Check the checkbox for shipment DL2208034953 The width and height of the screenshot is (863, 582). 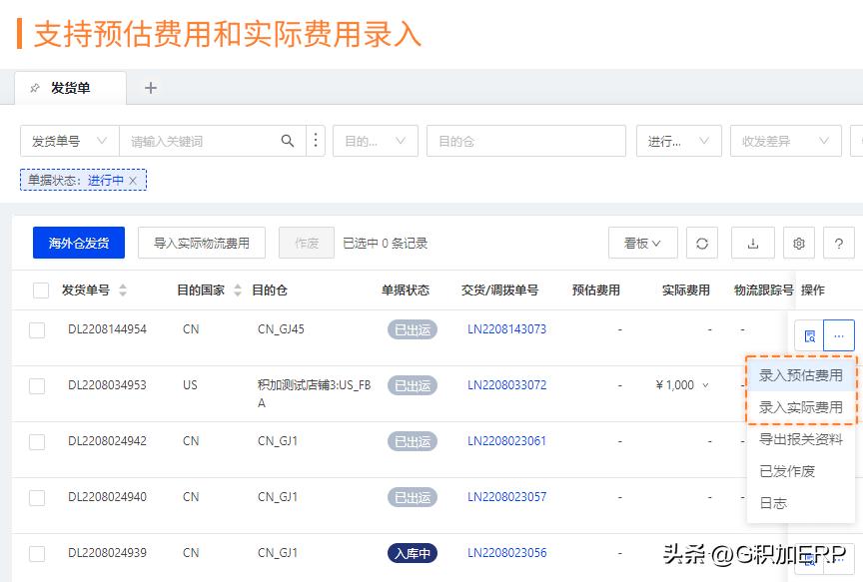click(41, 385)
